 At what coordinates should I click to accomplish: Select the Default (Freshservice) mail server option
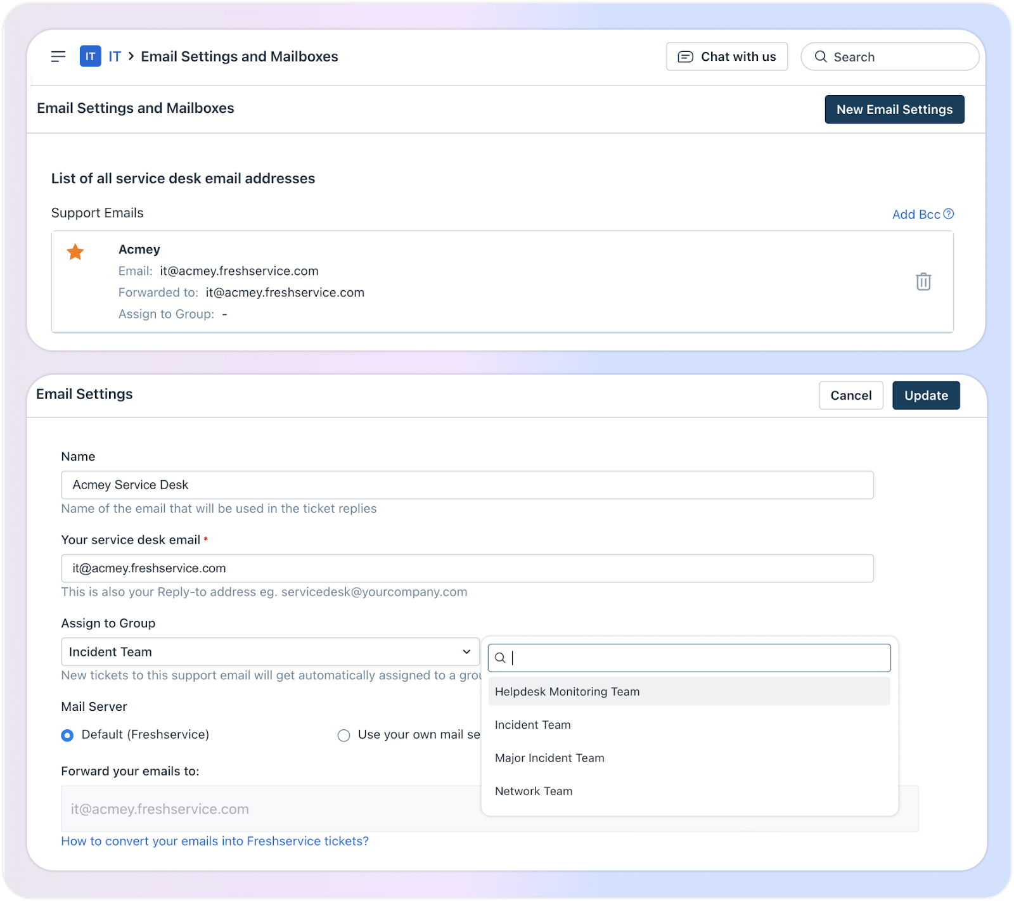click(x=67, y=735)
